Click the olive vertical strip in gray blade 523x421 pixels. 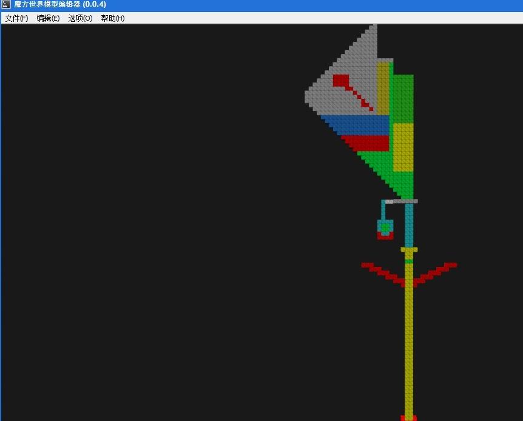[383, 89]
